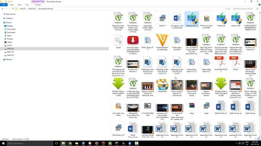Select the license PDF file
Image resolution: width=261 pixels, height=146 pixels.
pos(236,63)
